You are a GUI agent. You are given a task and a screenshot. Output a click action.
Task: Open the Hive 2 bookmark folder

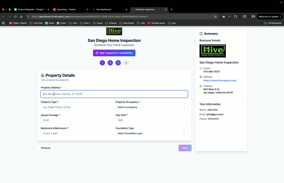point(85,23)
